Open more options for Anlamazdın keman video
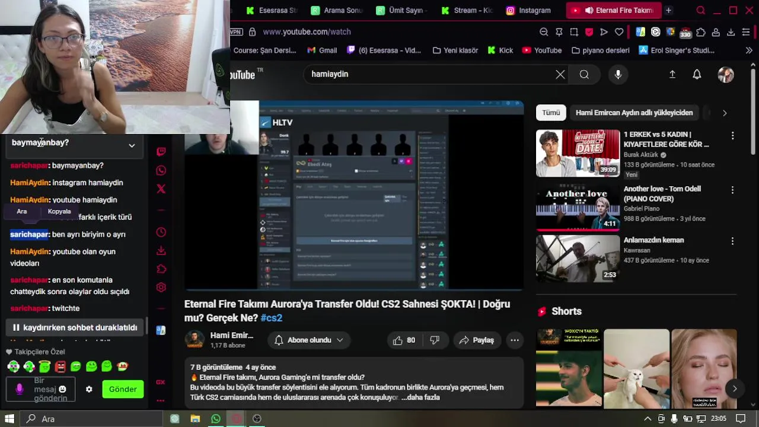Screen dimensions: 759x427 [732, 241]
